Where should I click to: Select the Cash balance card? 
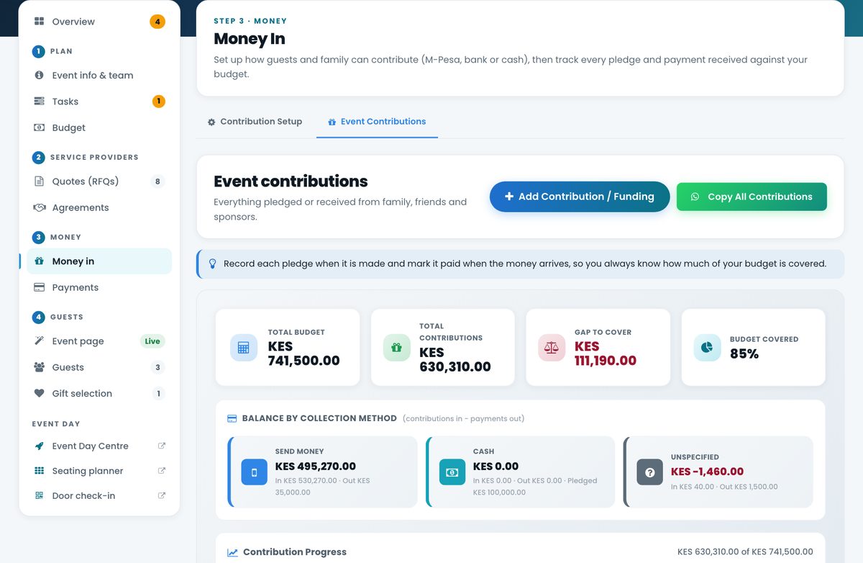click(521, 472)
